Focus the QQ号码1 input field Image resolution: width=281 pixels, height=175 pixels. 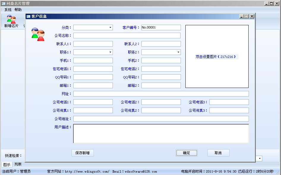pos(93,77)
